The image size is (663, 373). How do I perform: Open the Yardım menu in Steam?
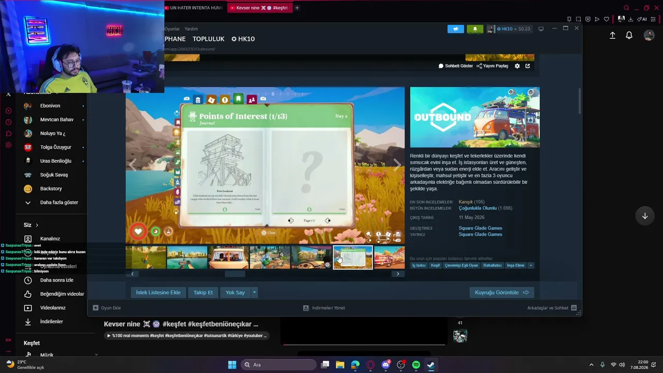(x=191, y=29)
